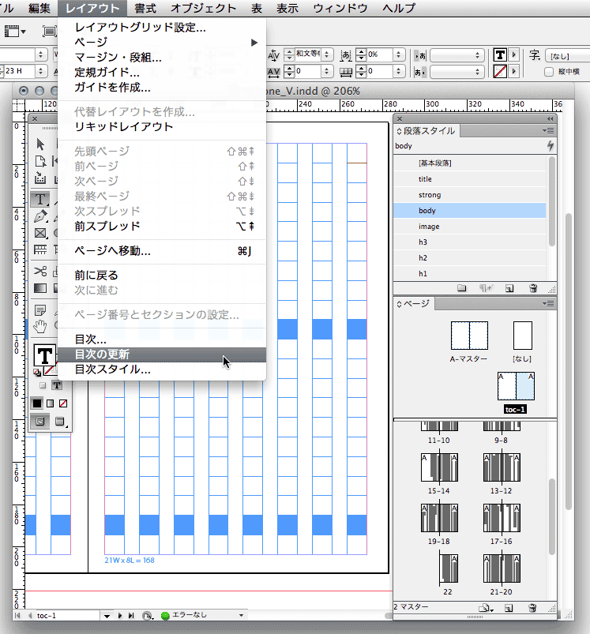
Task: Click formatting affects text T button
Action: tap(57, 385)
